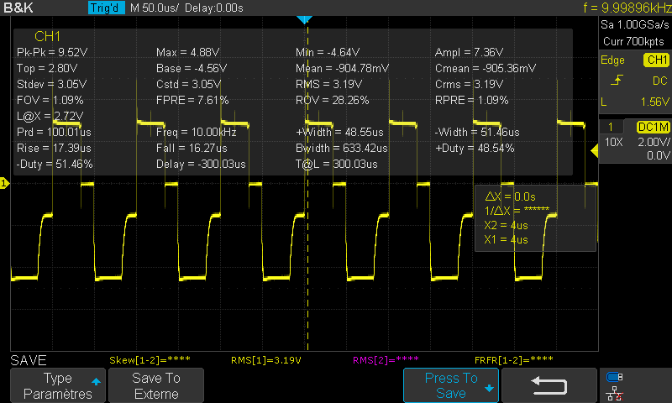Click the CH1 measurement panel header
The height and width of the screenshot is (403, 672).
point(47,36)
